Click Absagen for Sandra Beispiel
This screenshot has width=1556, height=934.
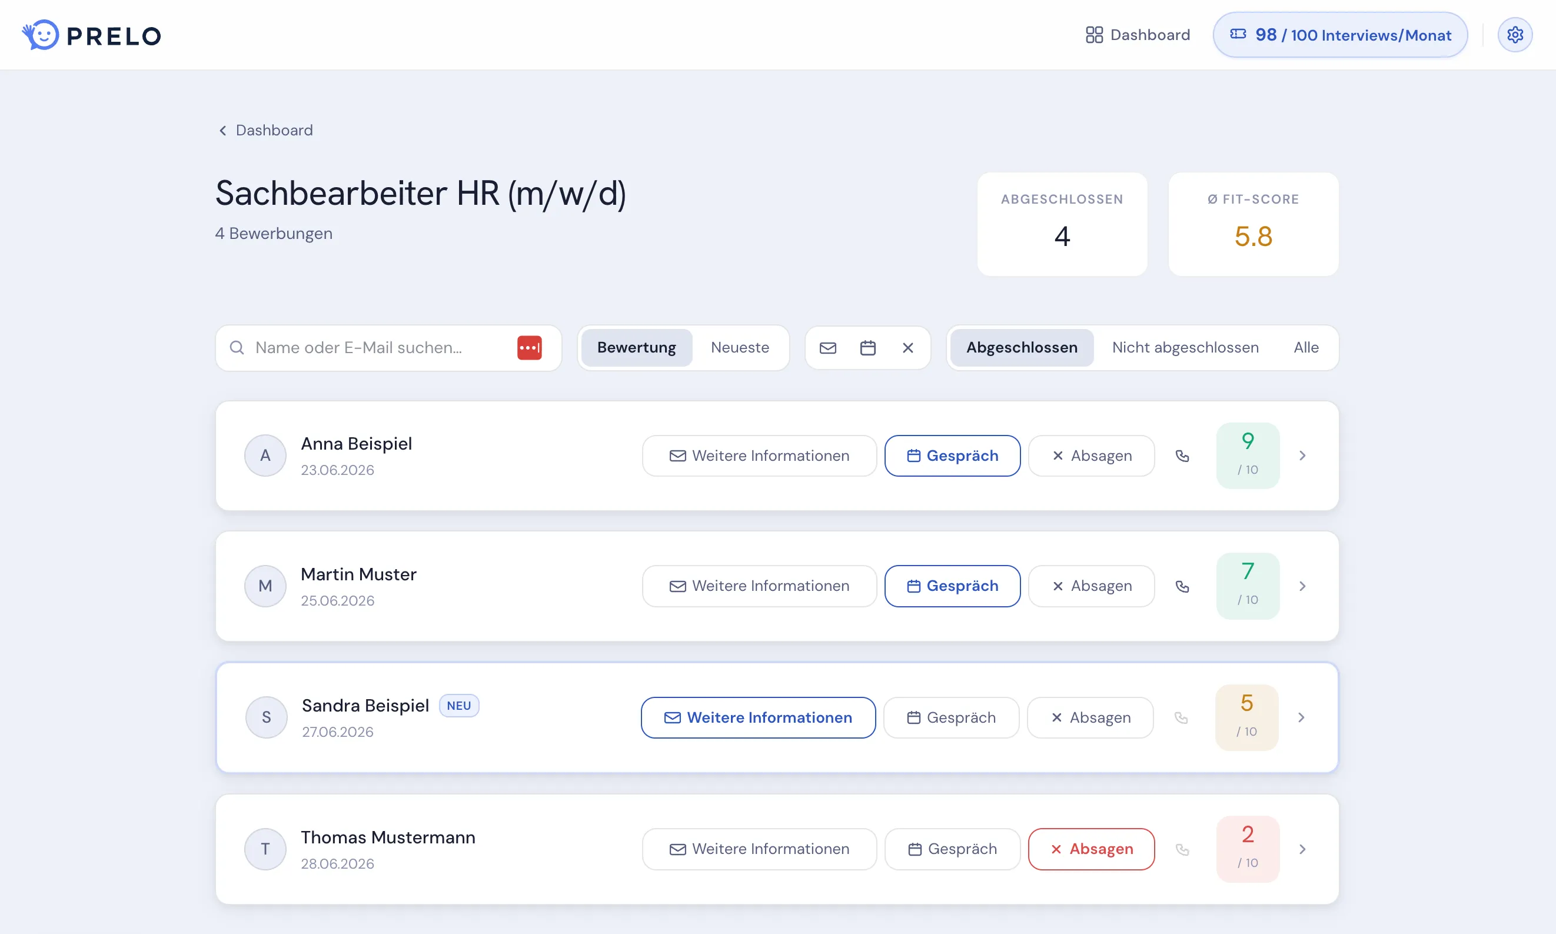[1090, 717]
